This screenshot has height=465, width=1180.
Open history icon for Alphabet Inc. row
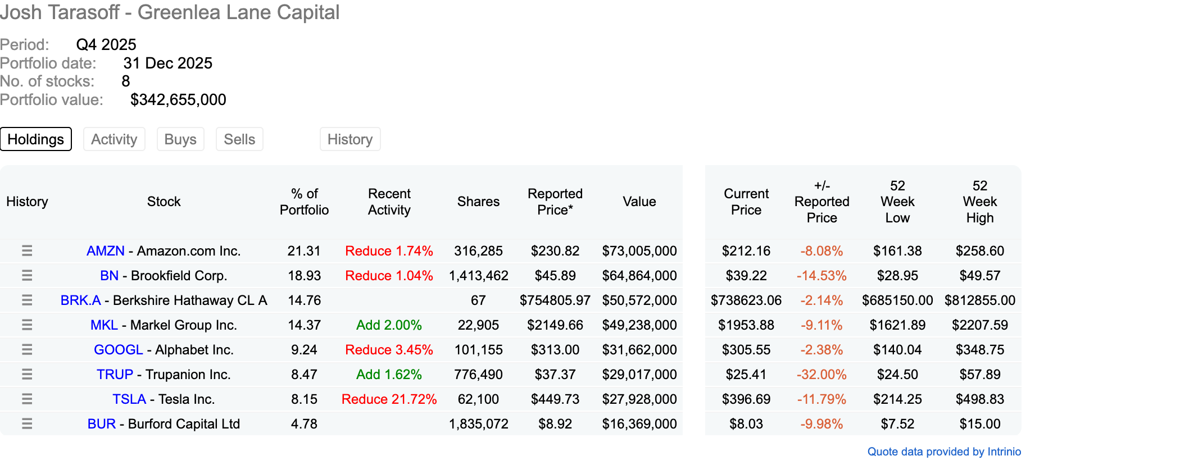[27, 350]
